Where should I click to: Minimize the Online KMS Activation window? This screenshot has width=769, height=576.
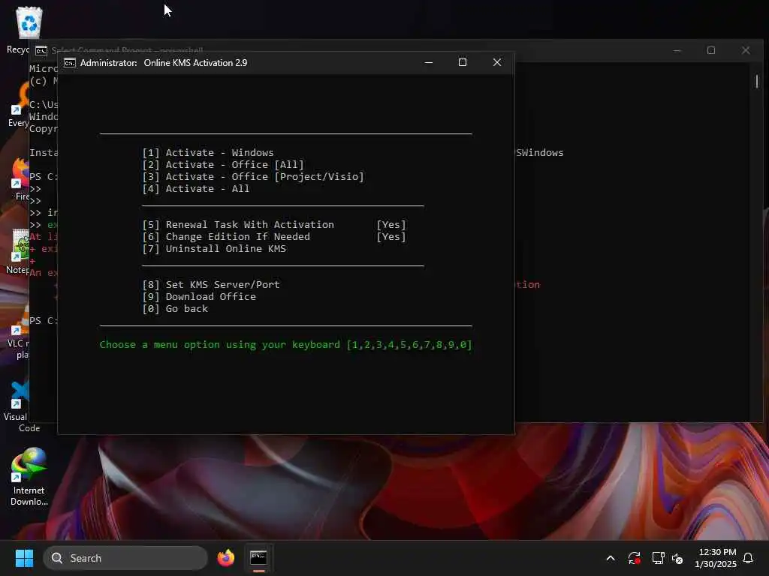coord(429,63)
